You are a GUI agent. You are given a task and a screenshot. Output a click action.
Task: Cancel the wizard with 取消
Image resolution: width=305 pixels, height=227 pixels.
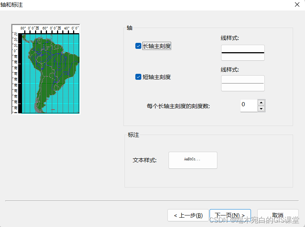tap(278, 215)
